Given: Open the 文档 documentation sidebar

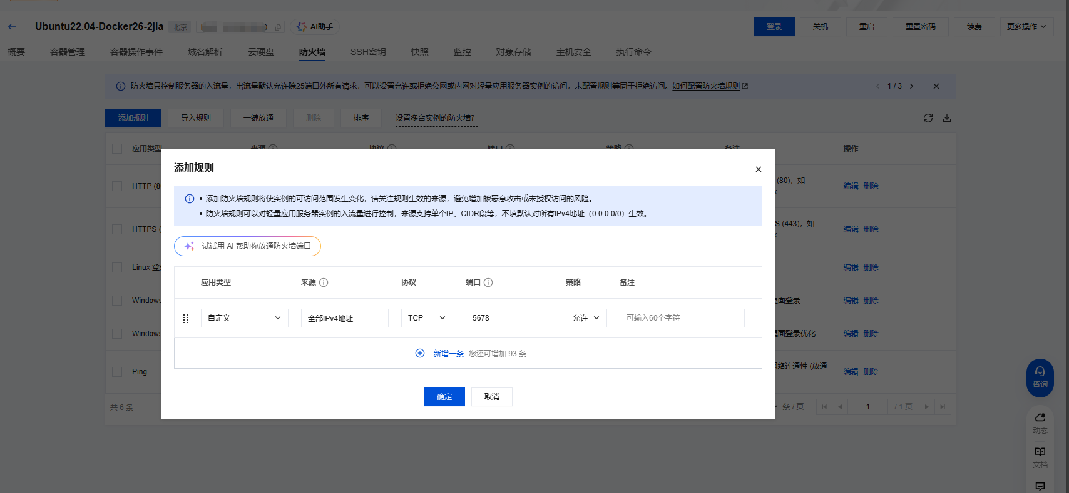Looking at the screenshot, I should click(x=1040, y=457).
